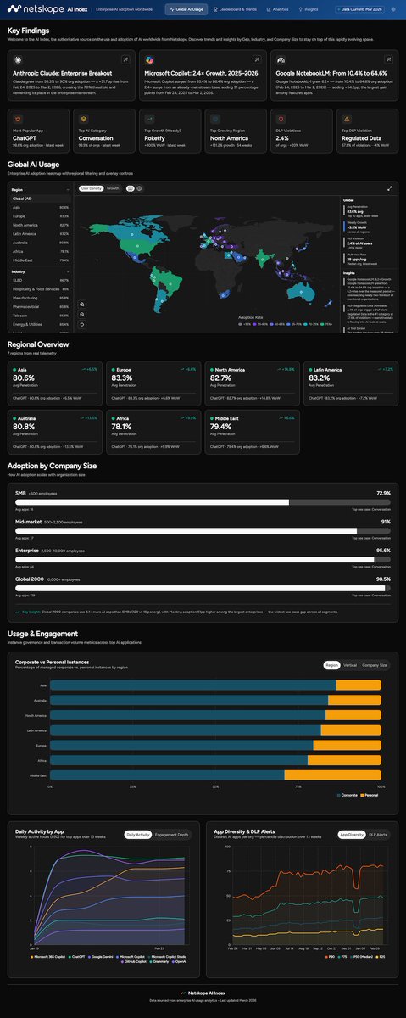
Task: Switch Corporate vs Personal chart to Vertical
Action: [x=350, y=666]
